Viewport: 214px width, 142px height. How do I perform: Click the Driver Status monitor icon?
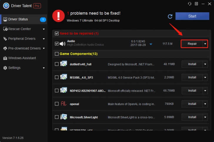click(5, 19)
